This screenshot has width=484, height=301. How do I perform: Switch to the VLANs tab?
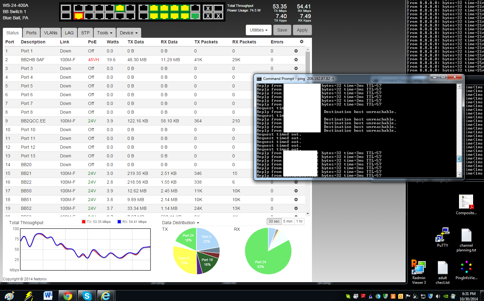point(51,33)
